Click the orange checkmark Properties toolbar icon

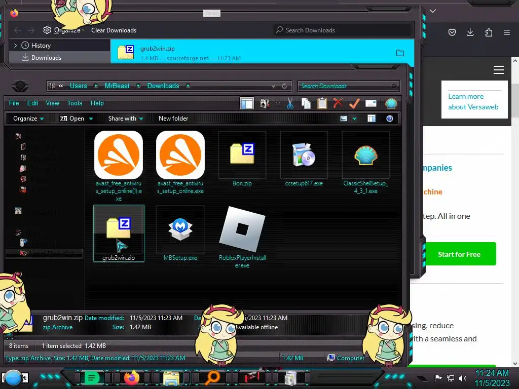point(354,103)
